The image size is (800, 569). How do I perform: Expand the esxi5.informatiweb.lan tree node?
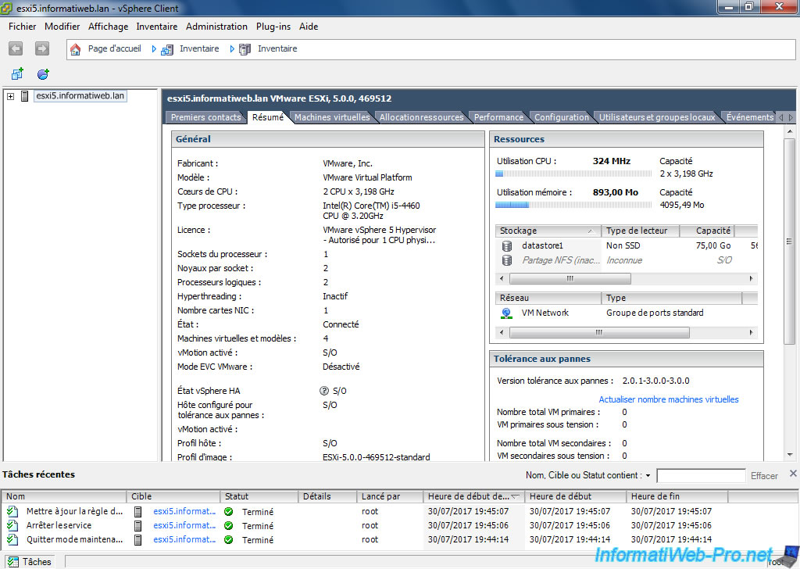click(x=10, y=96)
